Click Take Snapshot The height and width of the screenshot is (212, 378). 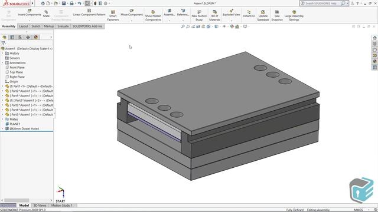[x=277, y=15]
